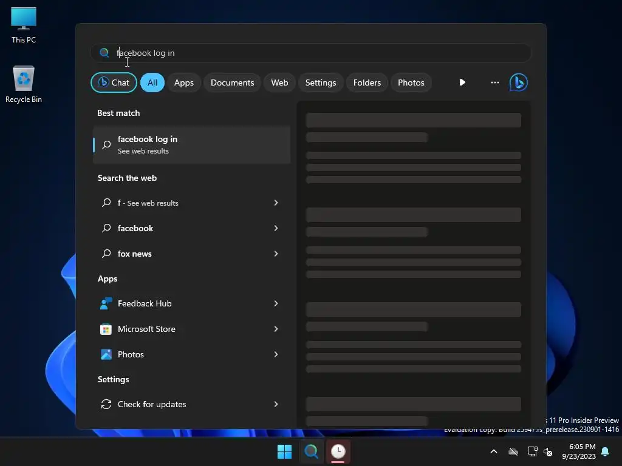The height and width of the screenshot is (466, 622).
Task: Show hidden icons in the system tray
Action: pyautogui.click(x=494, y=451)
